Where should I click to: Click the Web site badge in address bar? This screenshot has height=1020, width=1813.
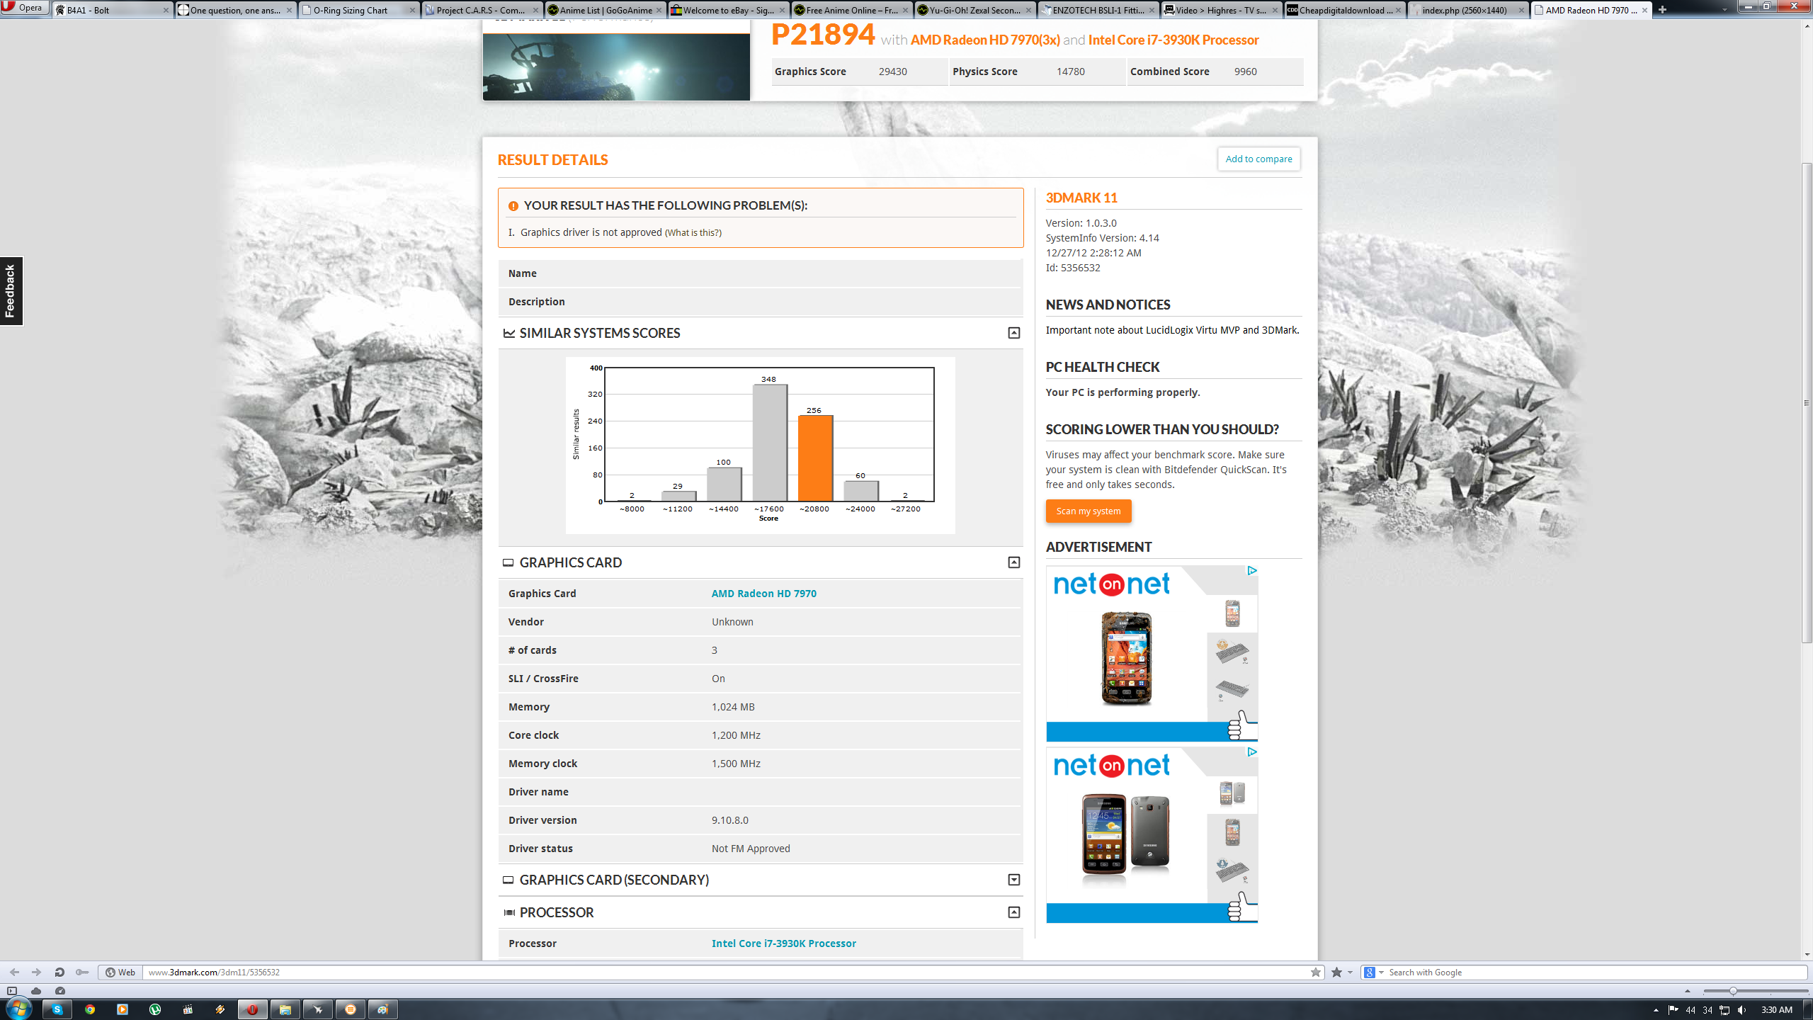tap(120, 972)
